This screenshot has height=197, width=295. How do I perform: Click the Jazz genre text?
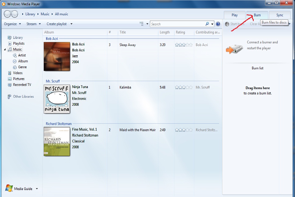tap(75, 56)
